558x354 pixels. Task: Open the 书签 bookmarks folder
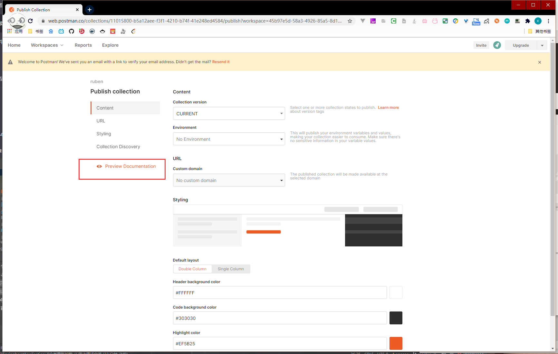(36, 31)
